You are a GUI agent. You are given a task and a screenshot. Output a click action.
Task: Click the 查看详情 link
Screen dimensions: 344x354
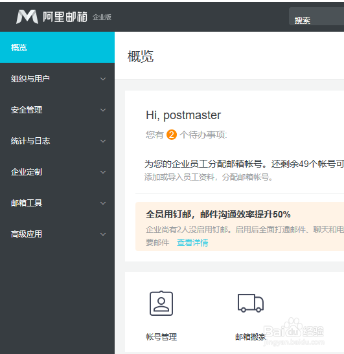pos(192,243)
